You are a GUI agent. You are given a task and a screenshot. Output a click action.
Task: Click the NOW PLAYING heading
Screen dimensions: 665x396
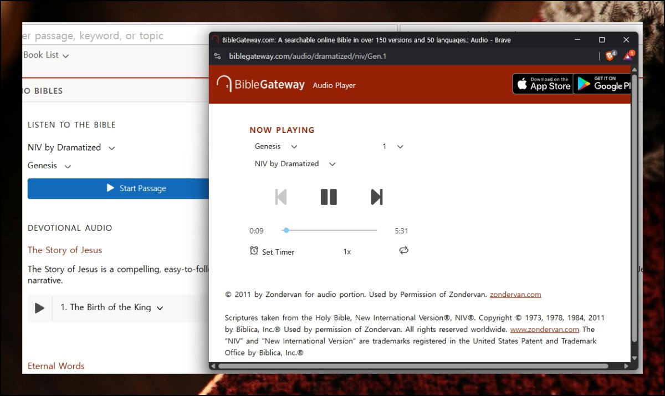(x=282, y=130)
